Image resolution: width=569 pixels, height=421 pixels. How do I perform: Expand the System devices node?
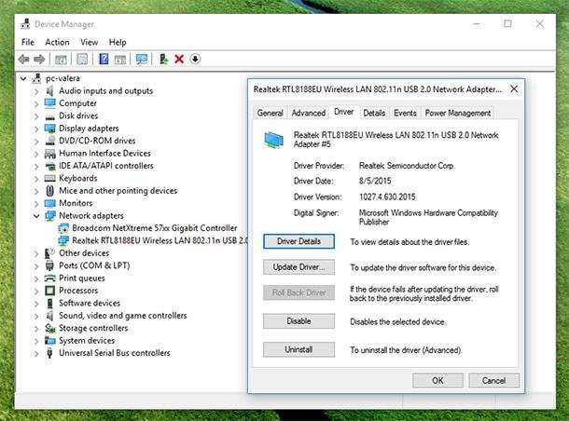[x=36, y=341]
